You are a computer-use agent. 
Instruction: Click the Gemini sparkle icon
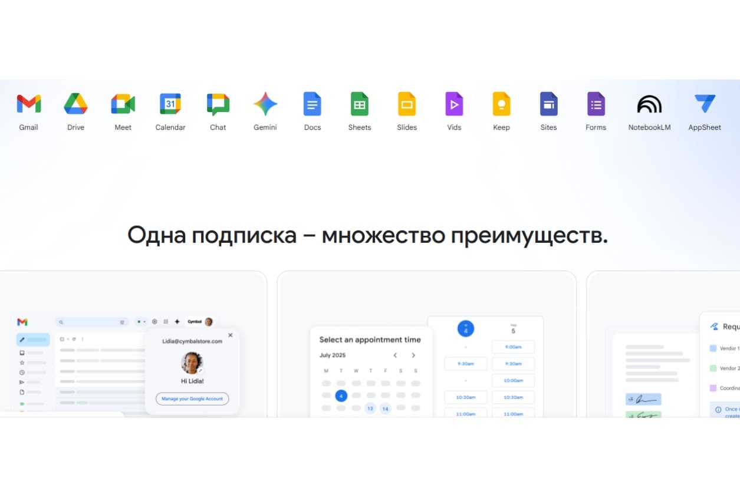point(265,104)
